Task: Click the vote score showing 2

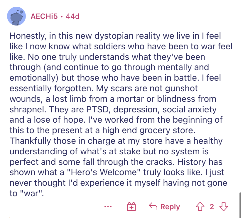Action: (x=212, y=207)
